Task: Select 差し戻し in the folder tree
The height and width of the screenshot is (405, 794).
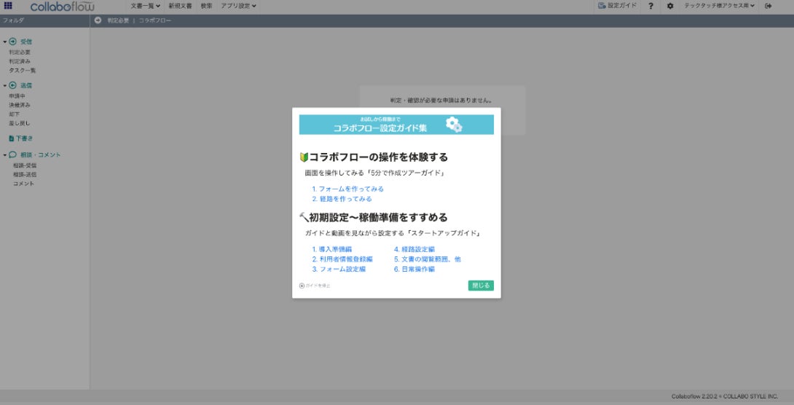Action: point(20,123)
